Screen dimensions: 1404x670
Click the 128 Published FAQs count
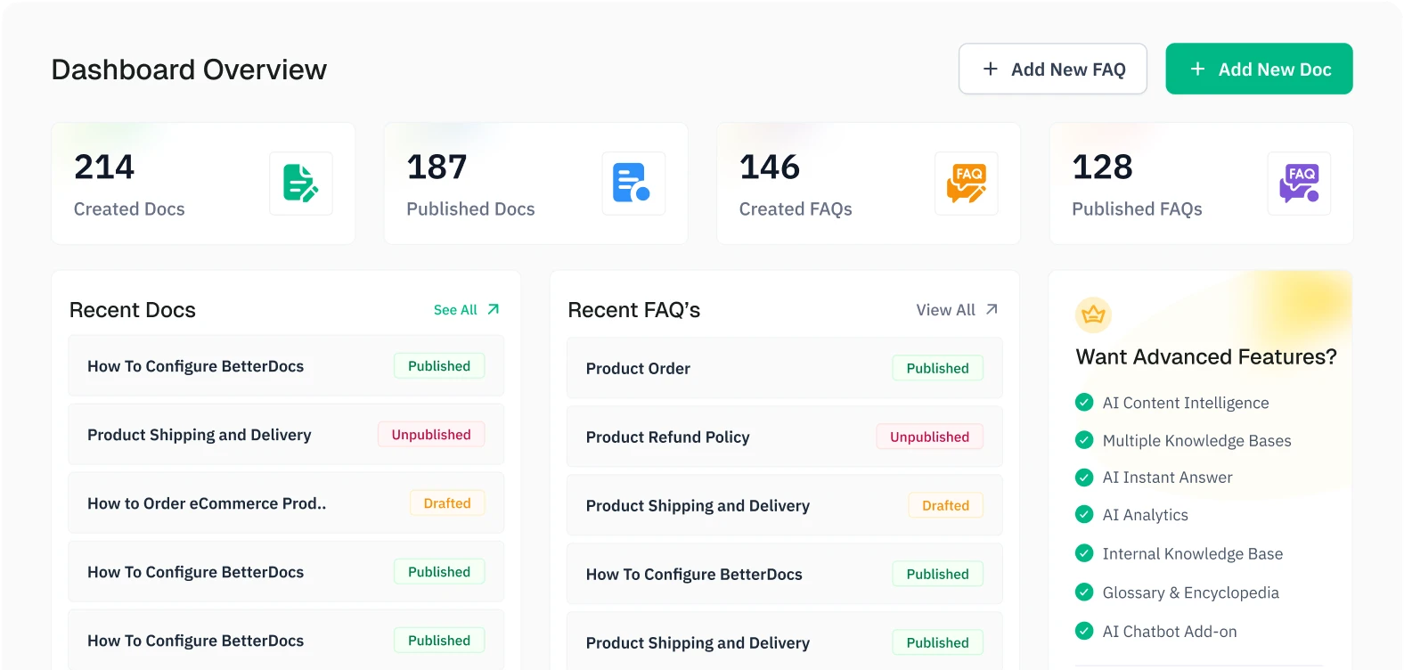pyautogui.click(x=1102, y=167)
